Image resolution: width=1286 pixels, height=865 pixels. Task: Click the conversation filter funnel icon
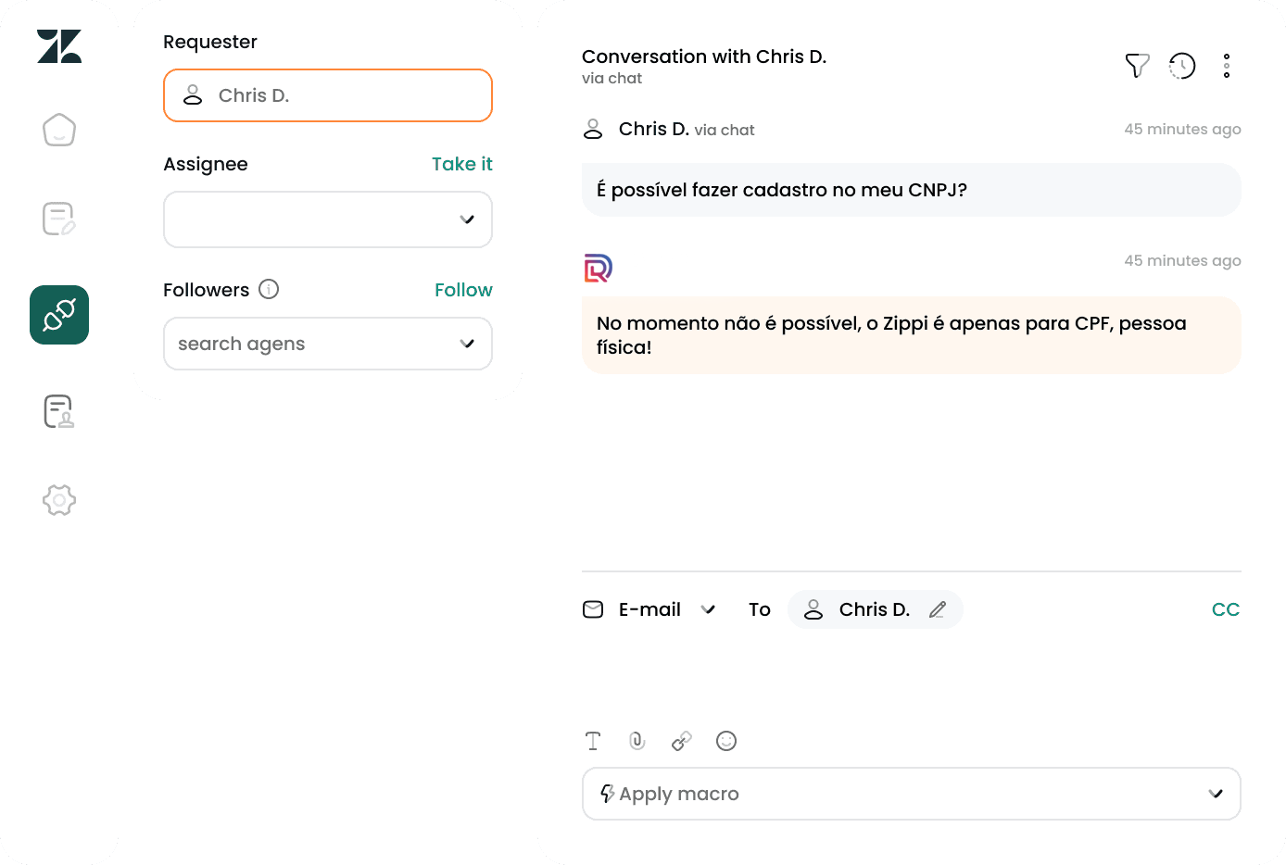[1138, 66]
